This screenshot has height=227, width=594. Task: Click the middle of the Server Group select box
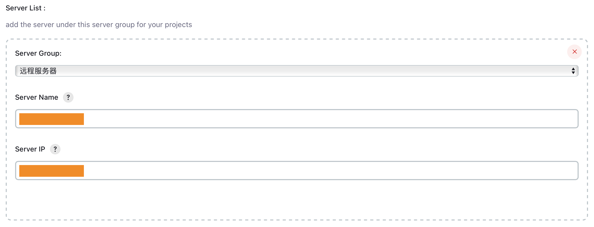pyautogui.click(x=296, y=71)
